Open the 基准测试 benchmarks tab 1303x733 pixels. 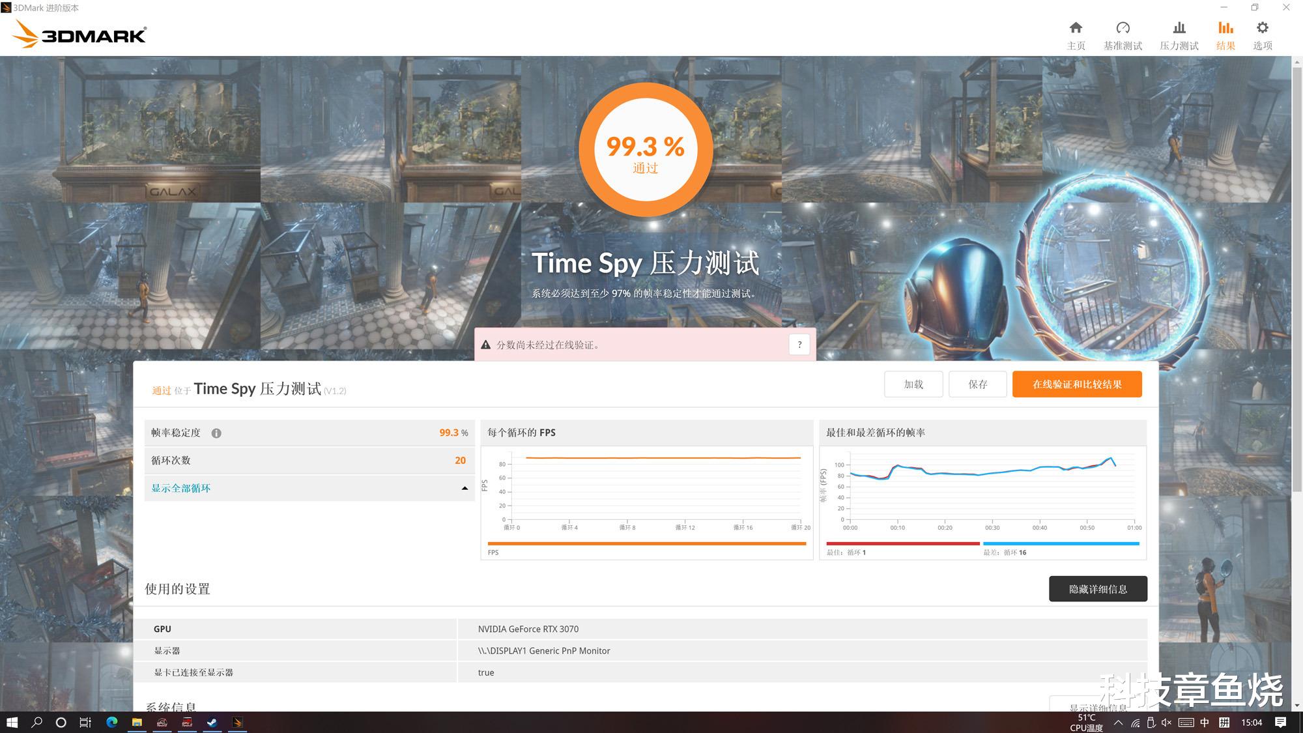click(1123, 36)
